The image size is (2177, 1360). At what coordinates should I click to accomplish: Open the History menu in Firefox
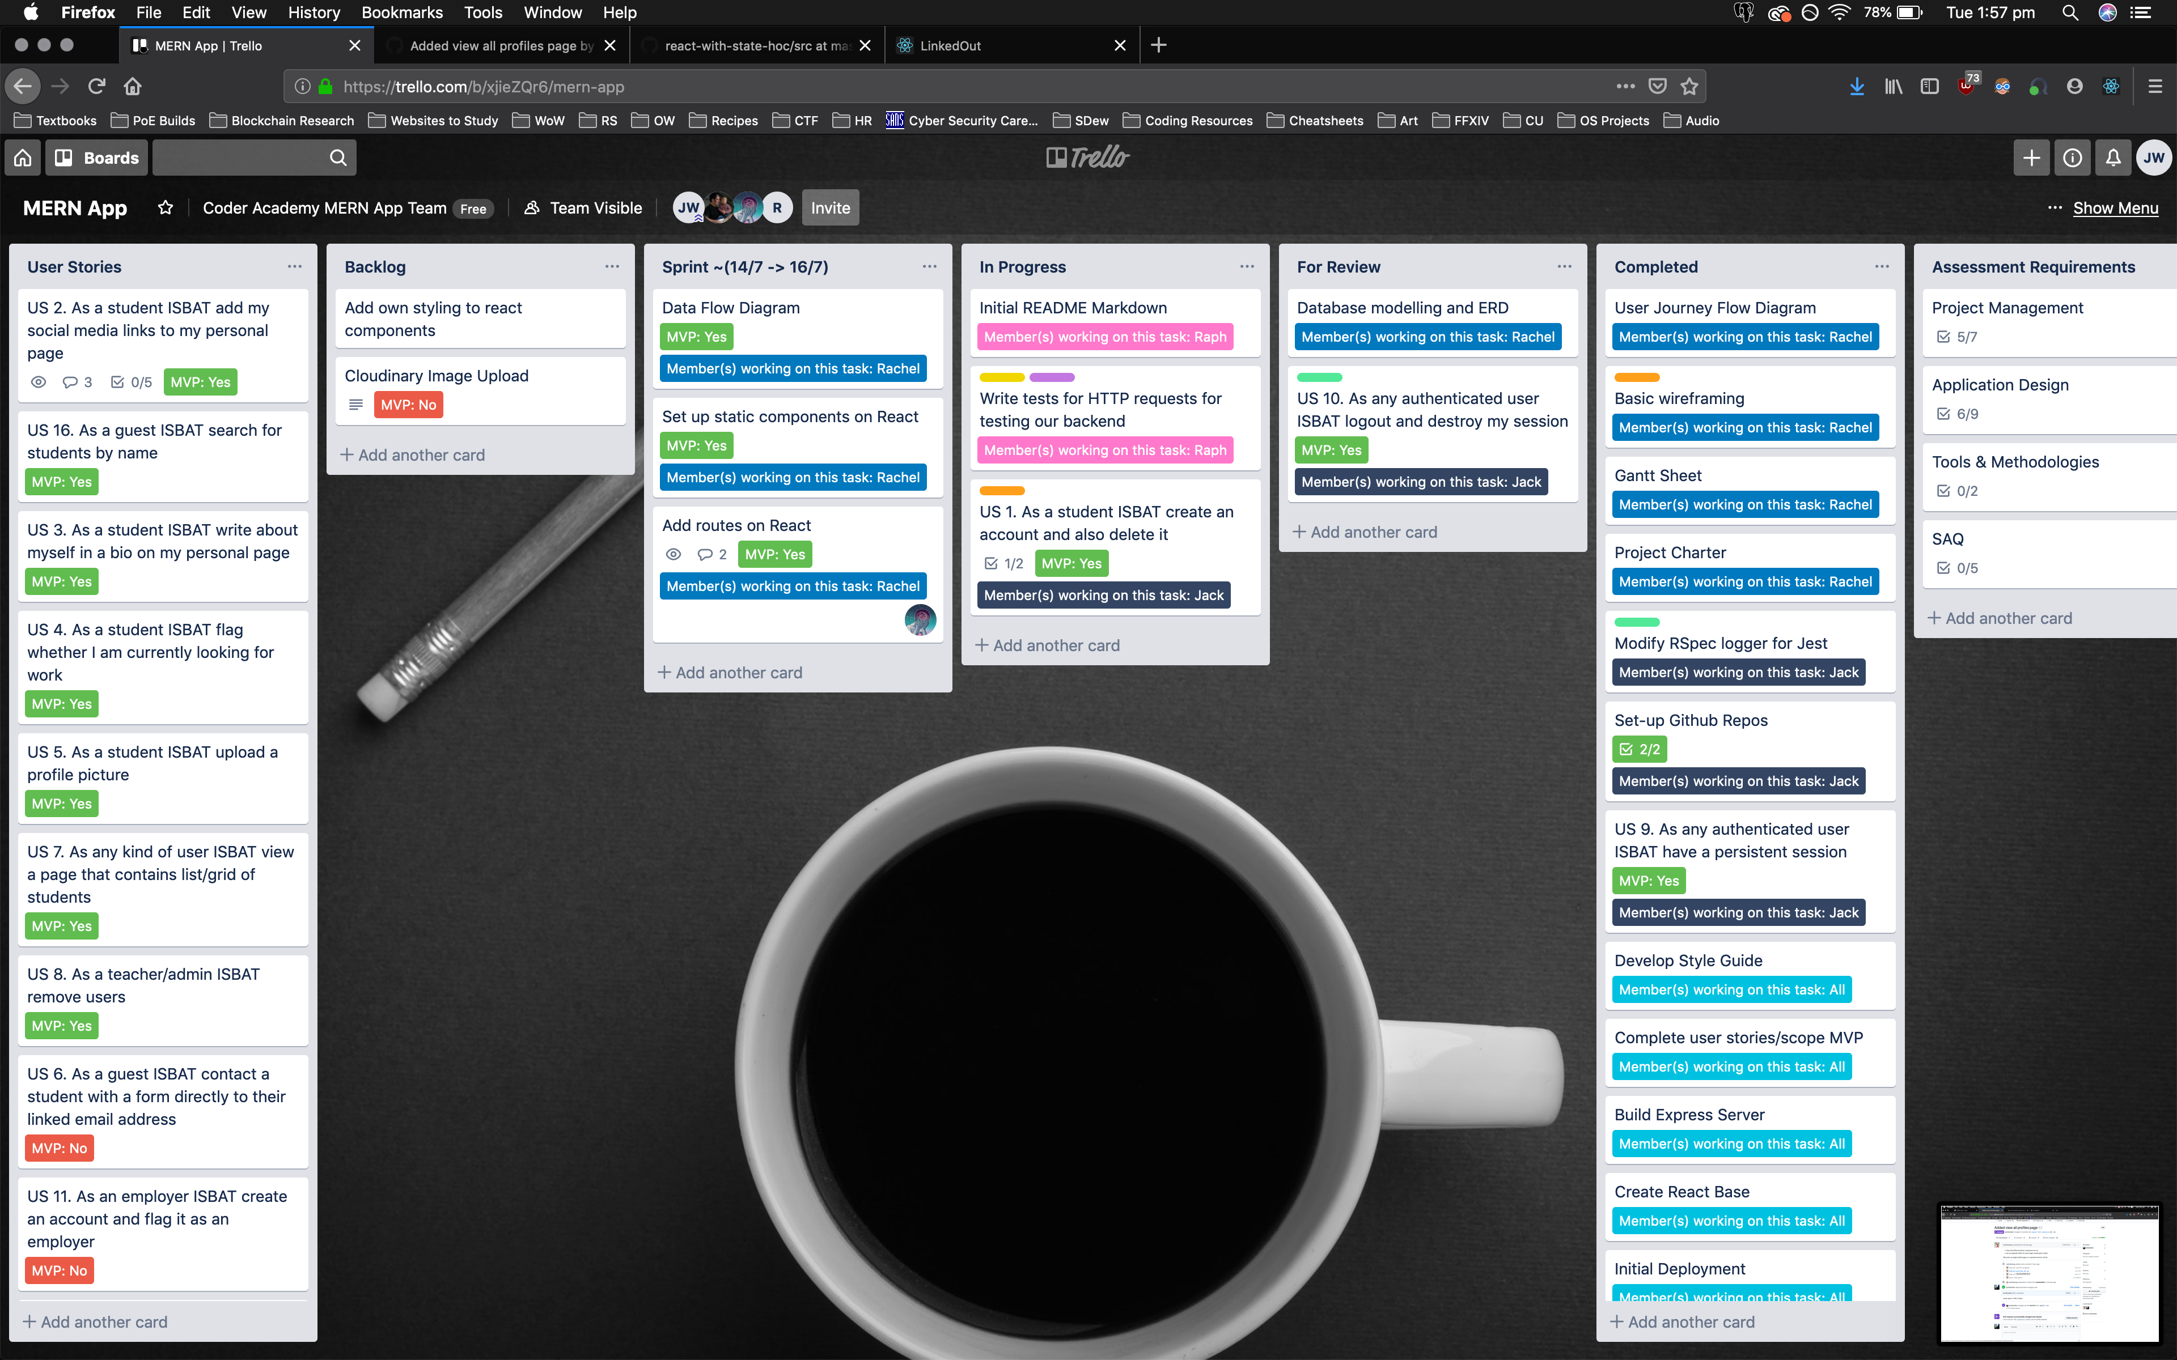312,12
